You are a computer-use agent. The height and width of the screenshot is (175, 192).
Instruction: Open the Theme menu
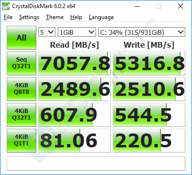[x=54, y=17]
